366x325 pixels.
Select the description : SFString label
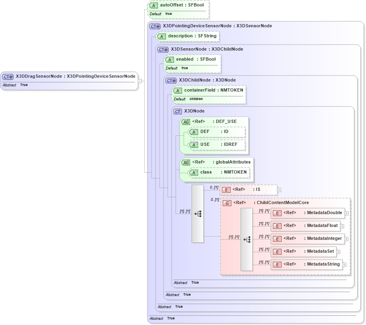point(192,36)
